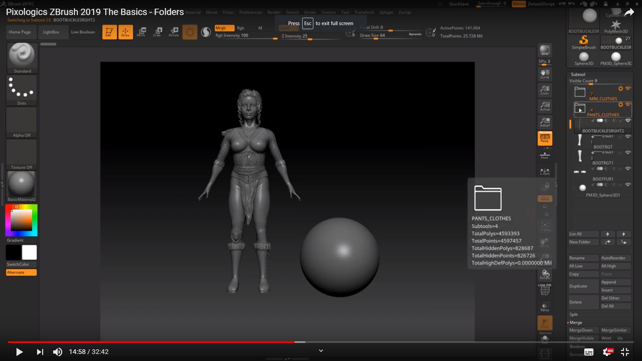Viewport: 642px width, 361px height.
Task: Select the Rotate transform tool
Action: [174, 32]
